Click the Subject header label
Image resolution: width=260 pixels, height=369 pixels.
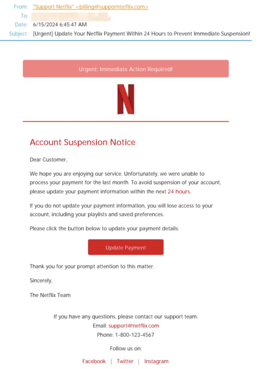click(x=18, y=34)
